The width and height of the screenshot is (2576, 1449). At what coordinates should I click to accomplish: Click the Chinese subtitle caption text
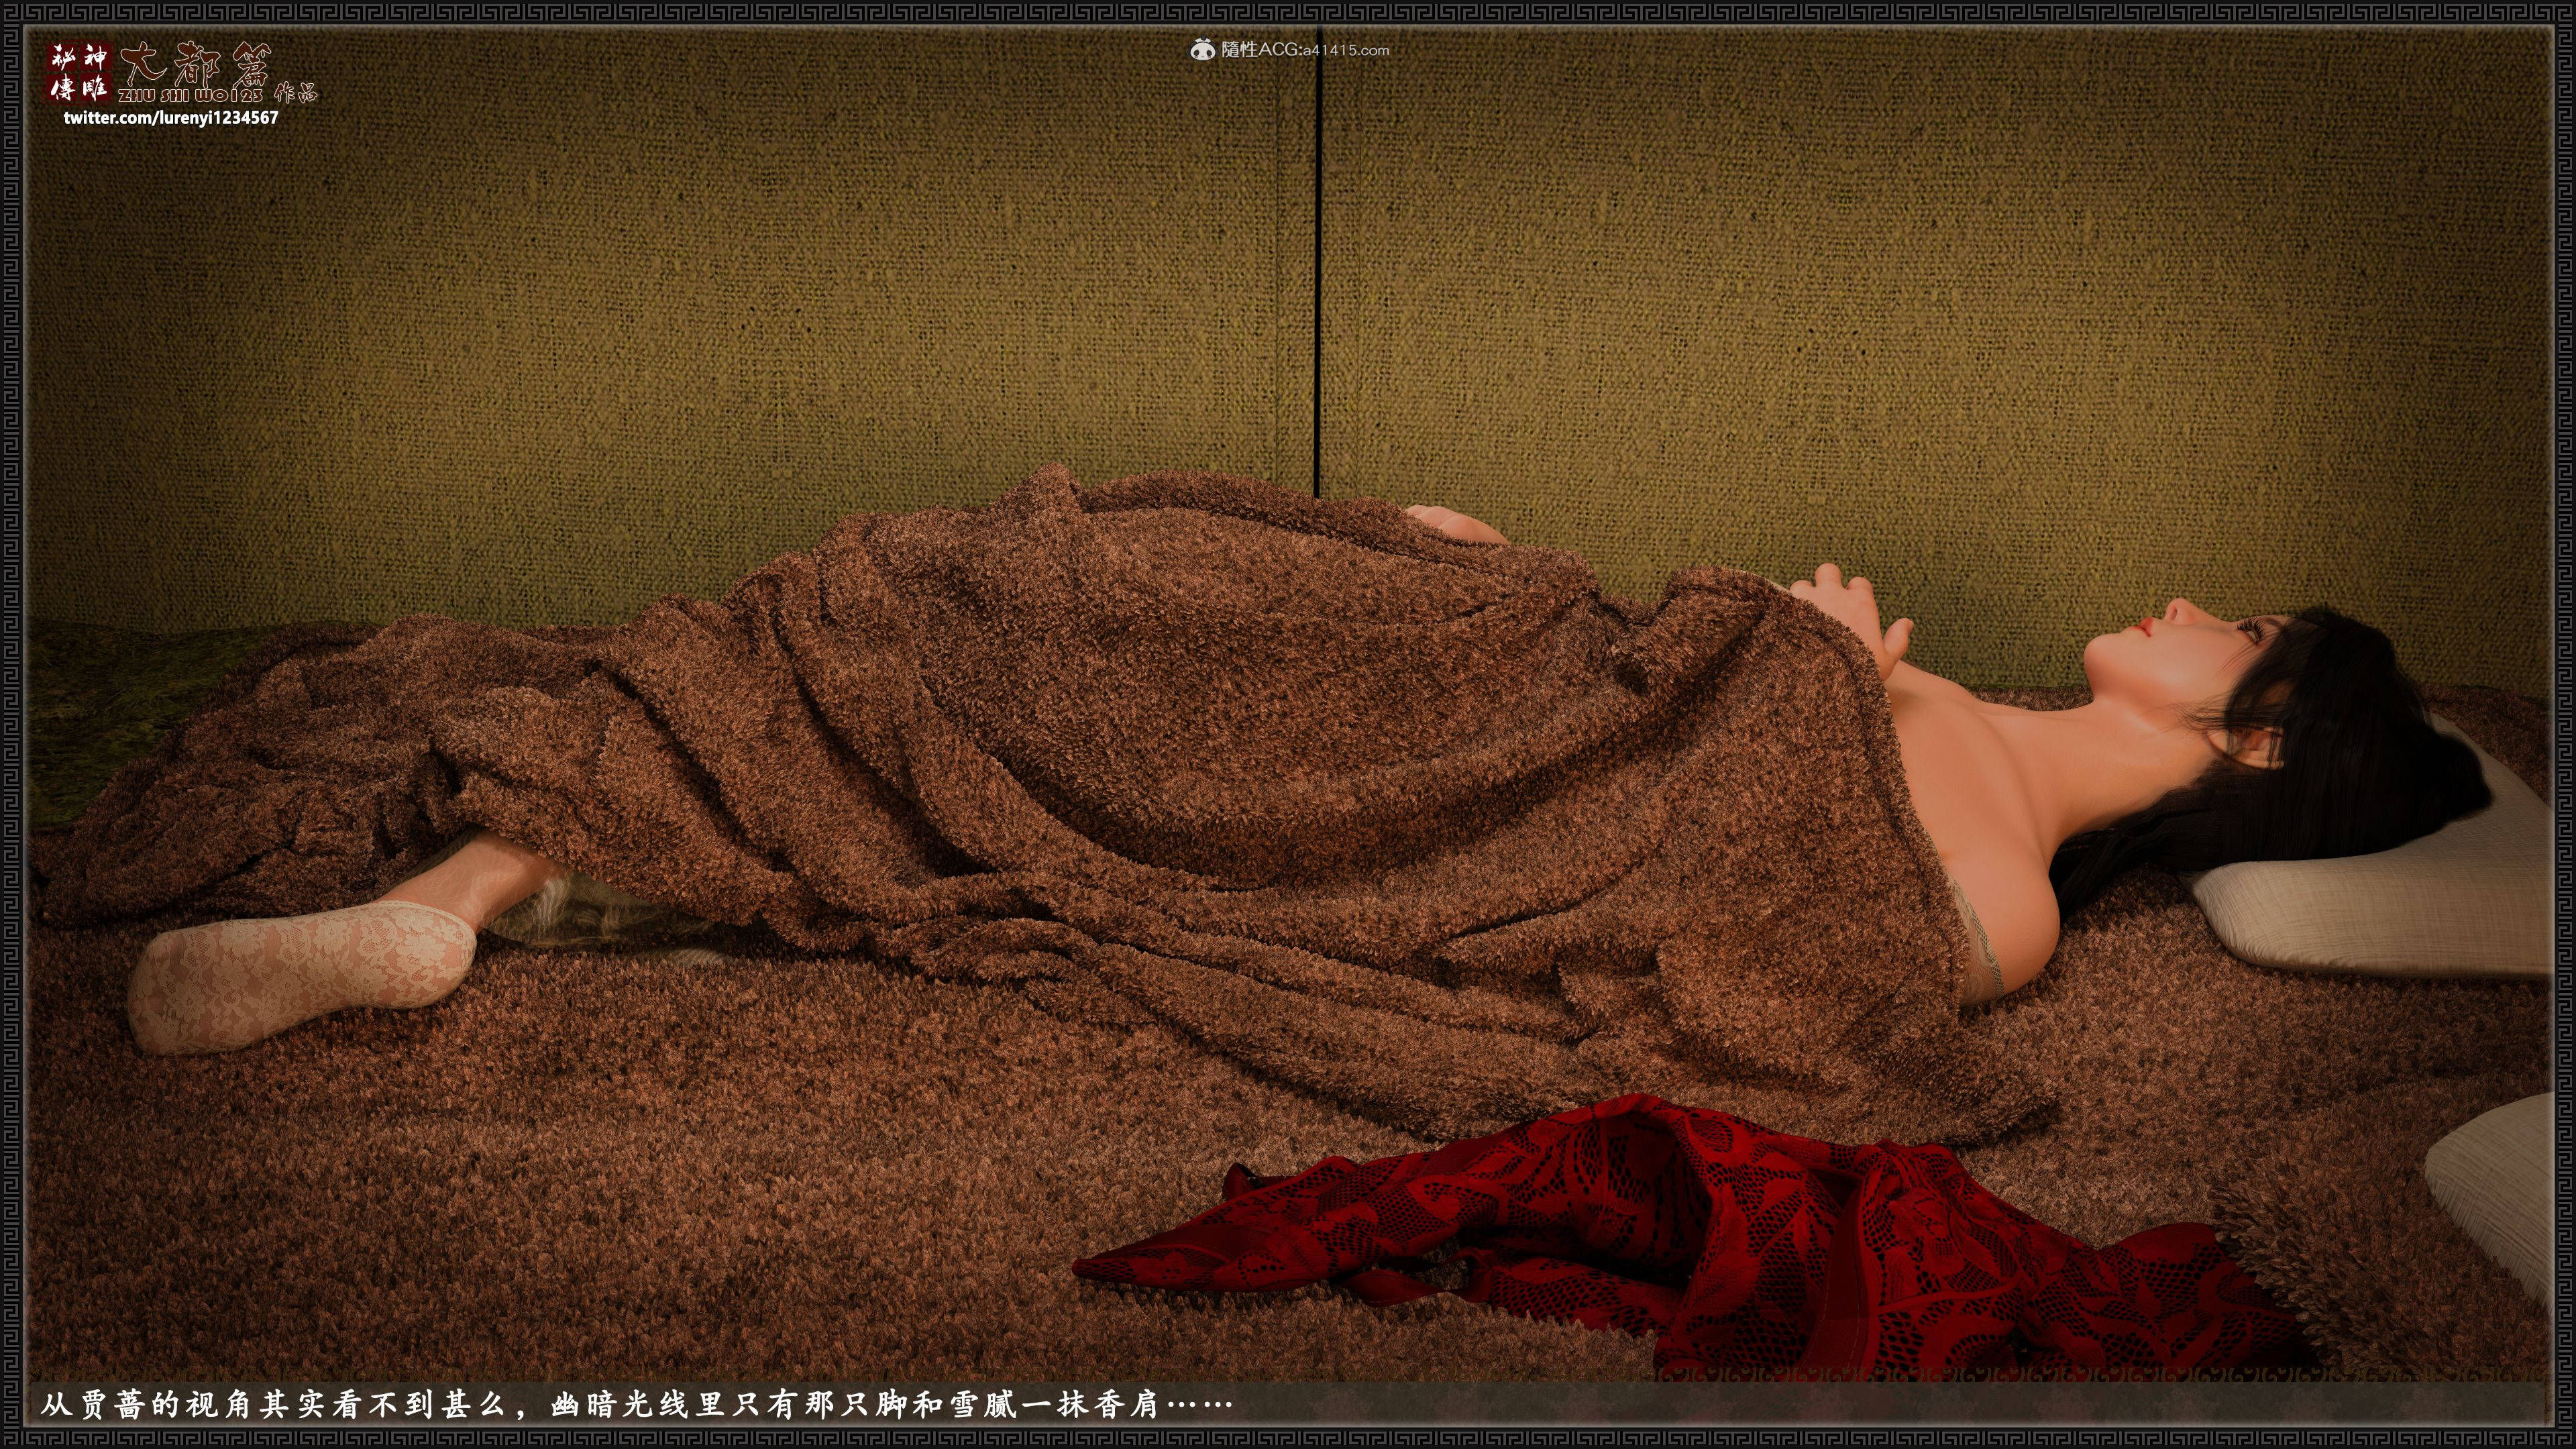click(636, 1404)
